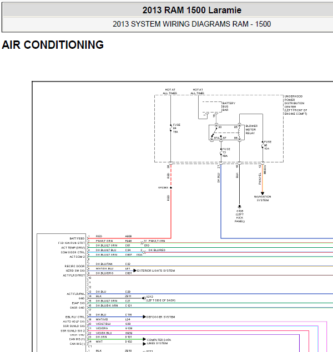Click the '2013 RAM 1500 Laramie' title
Viewport: 333px width, 352px height.
(191, 10)
